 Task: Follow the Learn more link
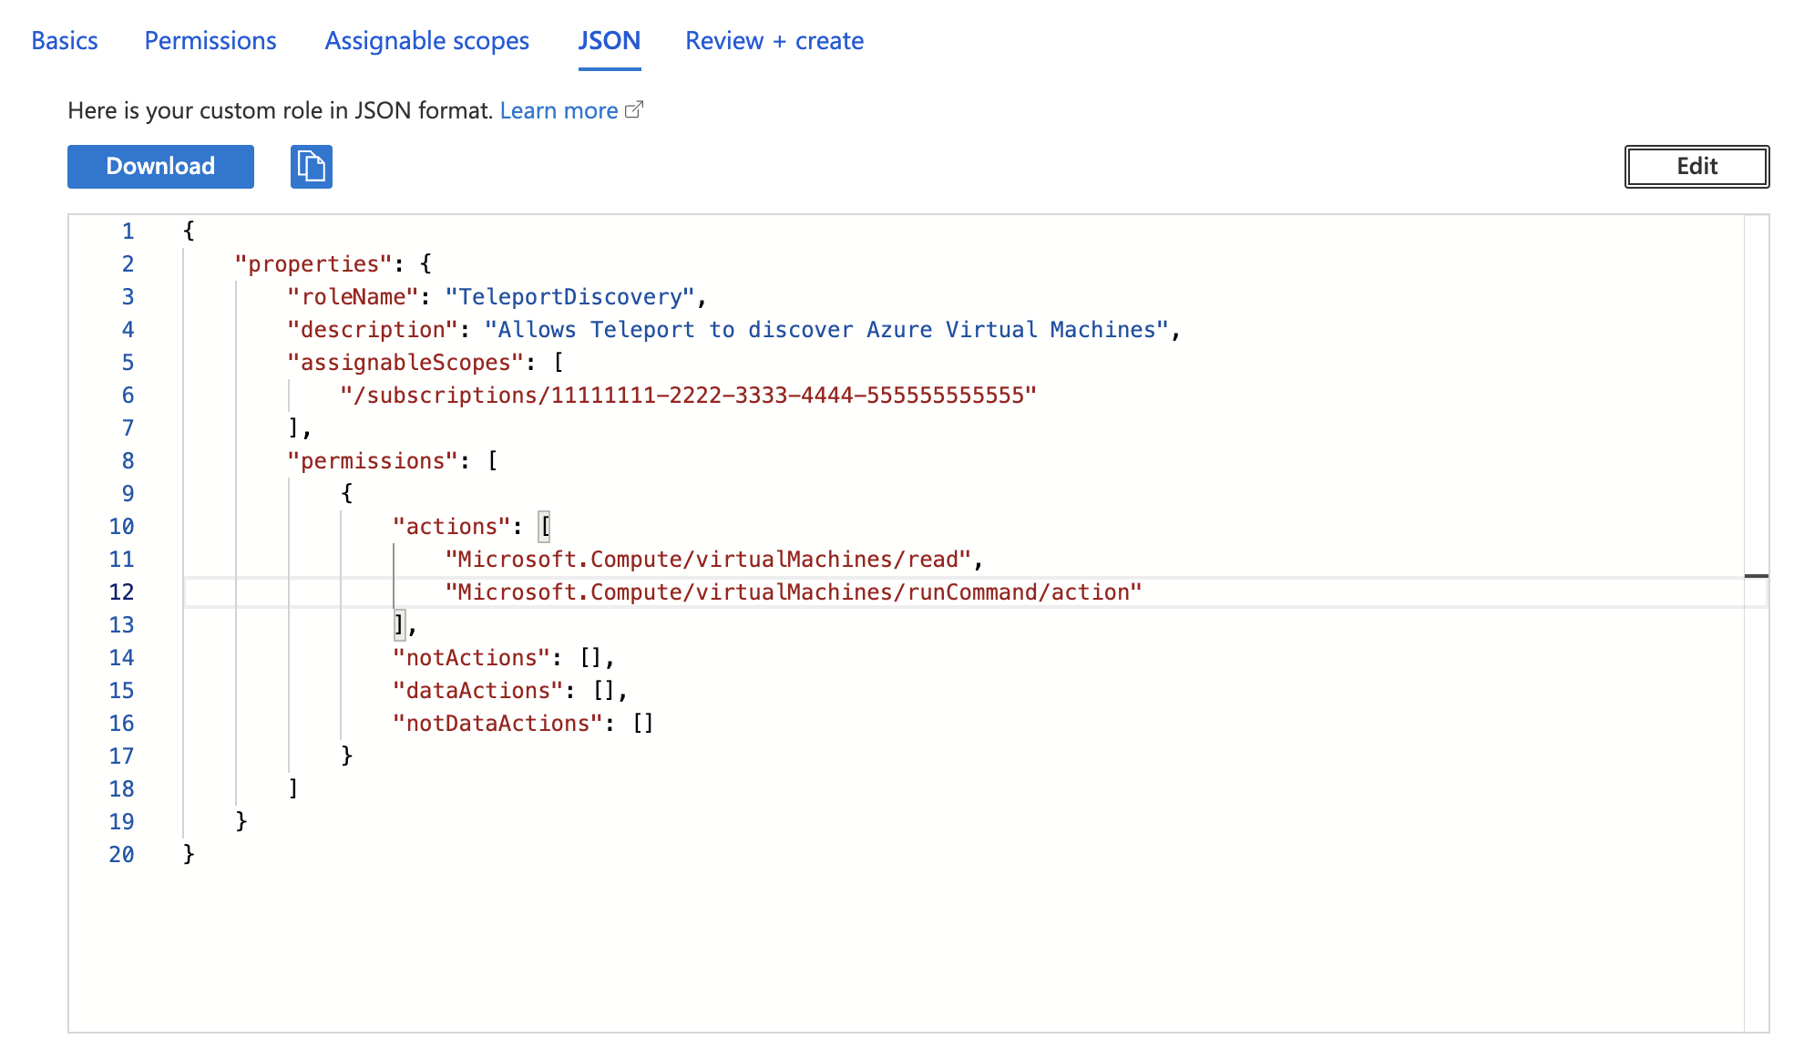tap(559, 109)
